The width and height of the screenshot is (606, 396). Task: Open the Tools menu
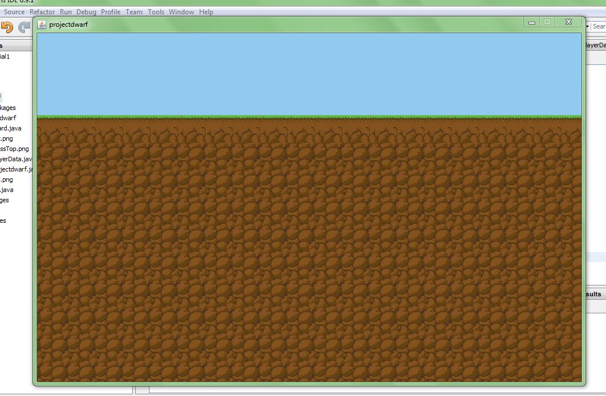[x=156, y=12]
